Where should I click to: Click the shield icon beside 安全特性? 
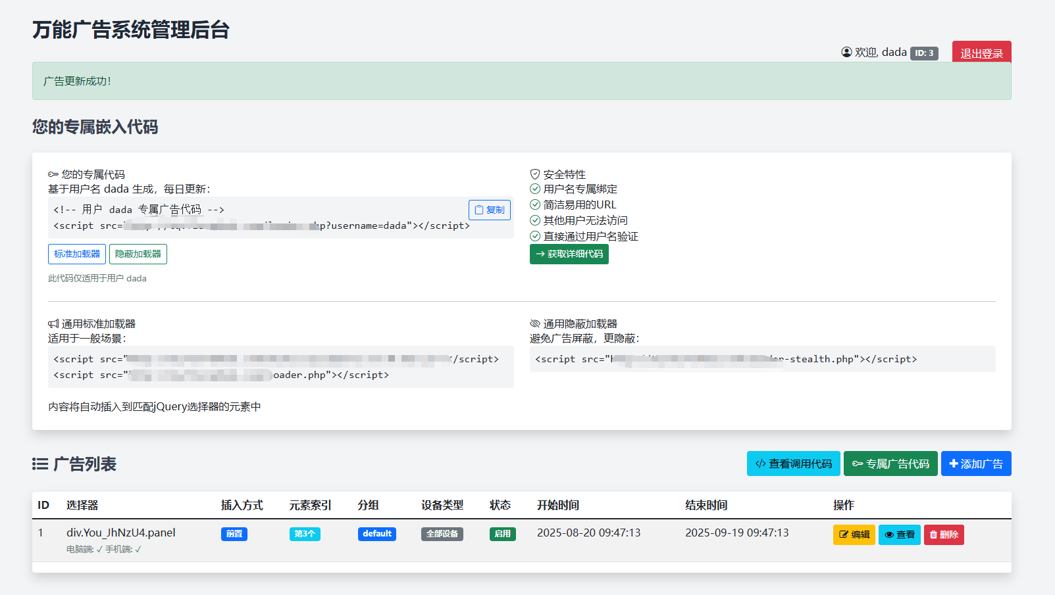coord(535,174)
